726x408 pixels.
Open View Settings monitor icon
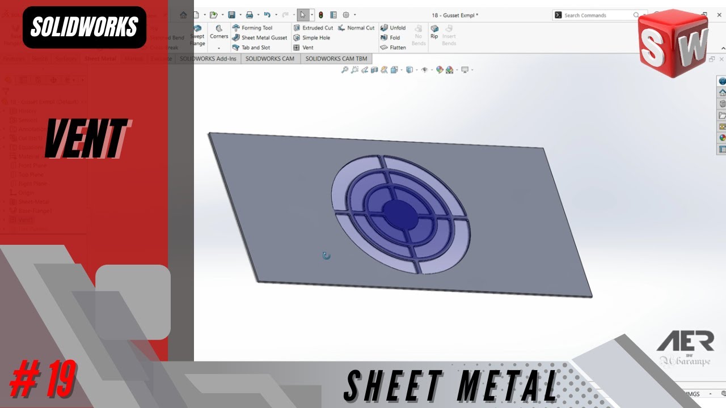465,70
